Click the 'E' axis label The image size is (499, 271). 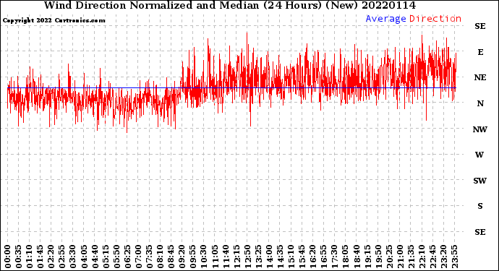480,52
